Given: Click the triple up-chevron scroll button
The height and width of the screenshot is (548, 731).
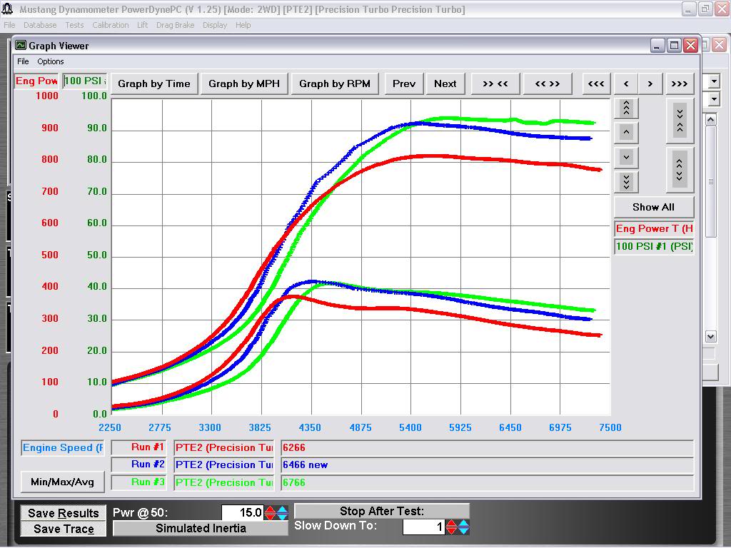Looking at the screenshot, I should pos(626,108).
